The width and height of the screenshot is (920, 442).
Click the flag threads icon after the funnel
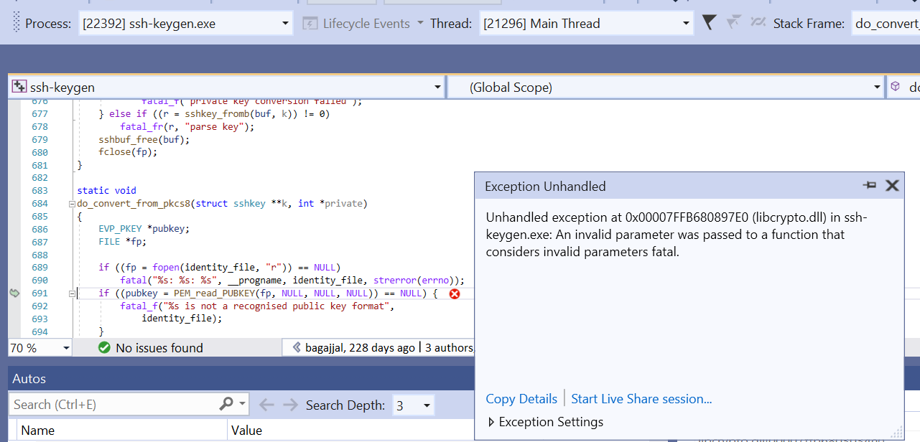(x=733, y=23)
